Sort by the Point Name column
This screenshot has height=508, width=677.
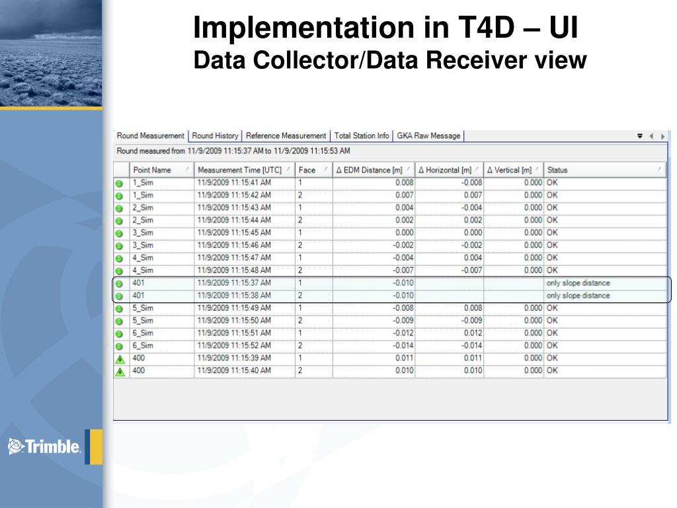pyautogui.click(x=161, y=170)
